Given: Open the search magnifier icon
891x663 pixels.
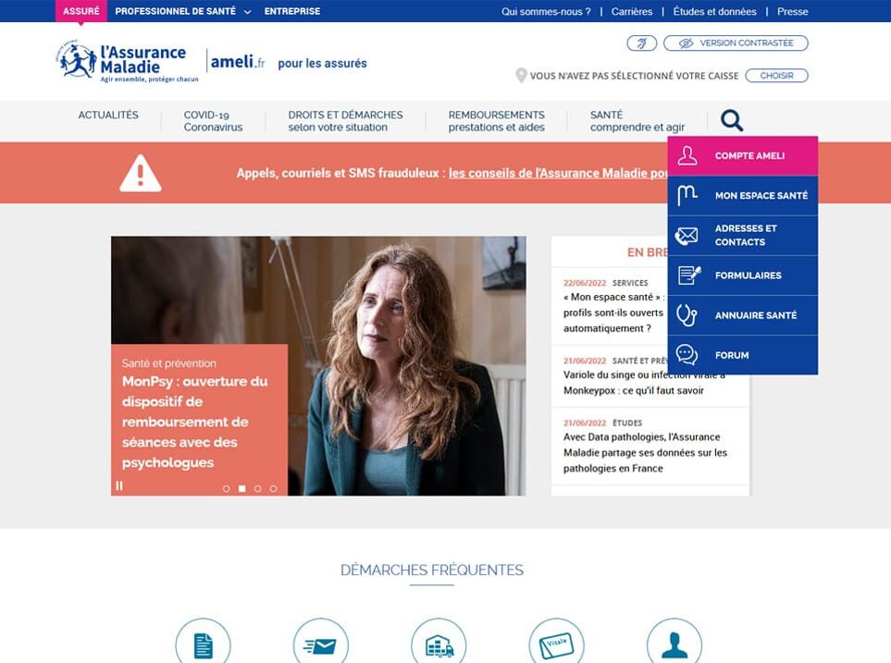Looking at the screenshot, I should 731,120.
